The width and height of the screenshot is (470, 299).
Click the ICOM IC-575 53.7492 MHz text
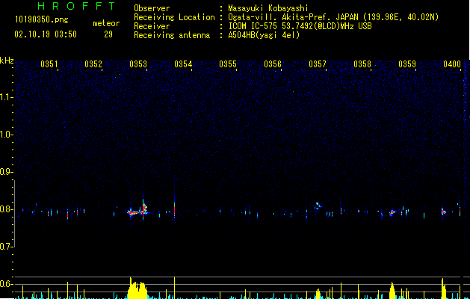pos(300,26)
